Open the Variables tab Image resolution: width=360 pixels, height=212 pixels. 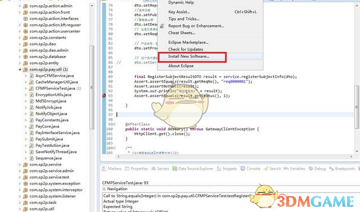pyautogui.click(x=297, y=168)
